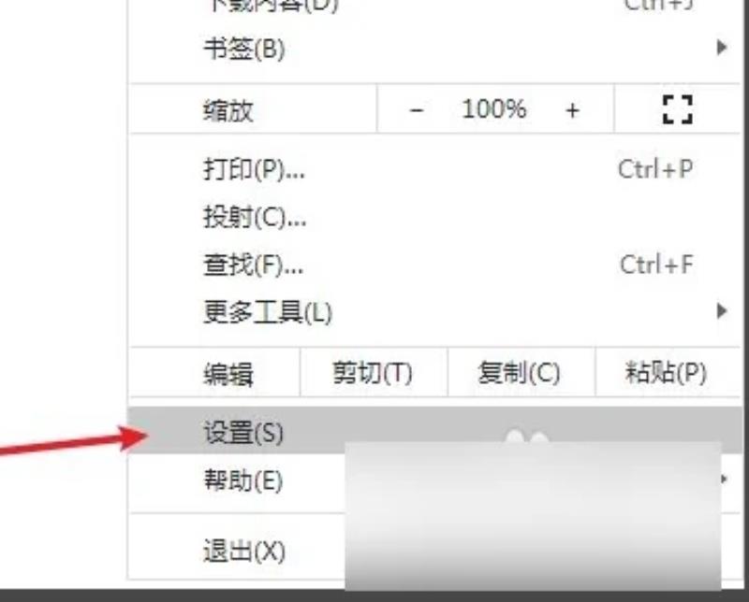Select the 更多工具(L) menu entry
This screenshot has width=749, height=602.
point(434,312)
